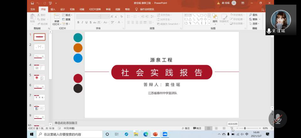The height and width of the screenshot is (138, 301).
Task: Expand the Layout (版式) dropdown
Action: [67, 15]
